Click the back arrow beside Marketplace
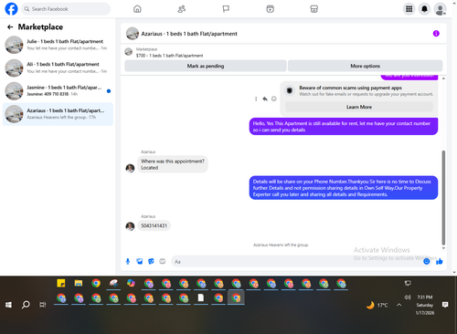This screenshot has width=457, height=334. point(10,27)
